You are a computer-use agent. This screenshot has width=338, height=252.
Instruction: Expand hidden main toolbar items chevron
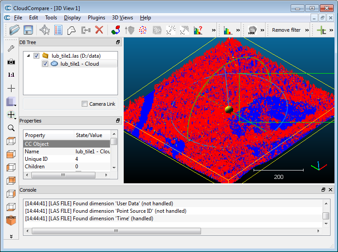click(213, 30)
